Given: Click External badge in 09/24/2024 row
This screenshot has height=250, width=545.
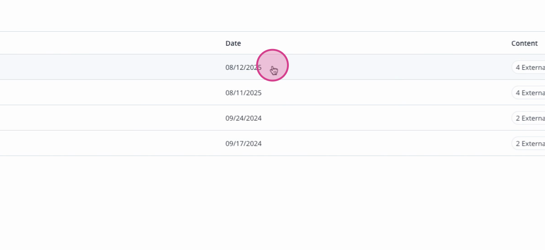Looking at the screenshot, I should (x=528, y=118).
